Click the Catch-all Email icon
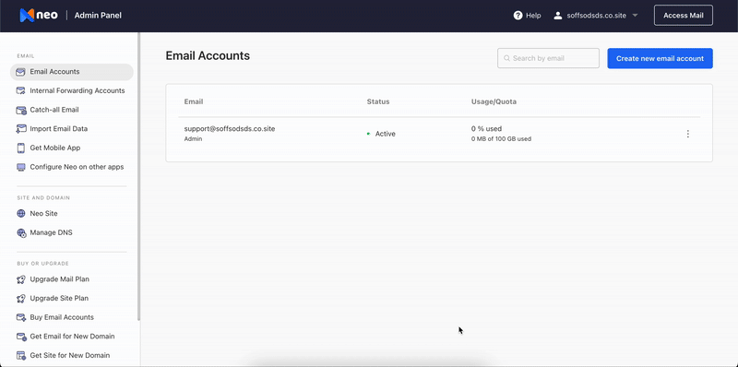 [x=20, y=110]
